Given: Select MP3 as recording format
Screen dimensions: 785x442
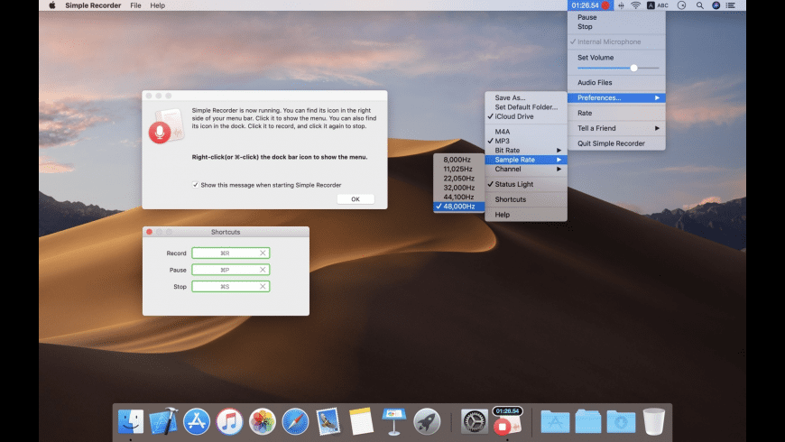Looking at the screenshot, I should coord(526,141).
